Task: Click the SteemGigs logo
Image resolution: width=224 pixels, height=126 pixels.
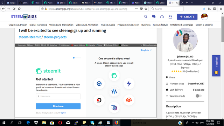Action: pos(24,17)
